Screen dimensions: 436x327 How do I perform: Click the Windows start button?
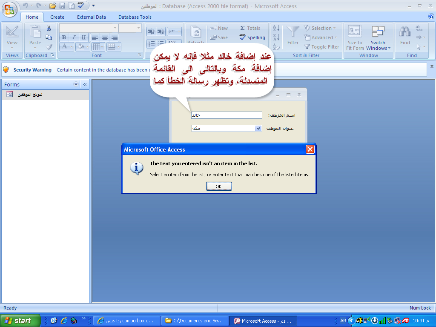[x=20, y=321]
